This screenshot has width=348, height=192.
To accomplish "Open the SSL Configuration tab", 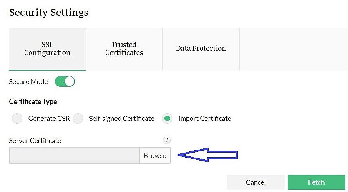I will pos(47,49).
